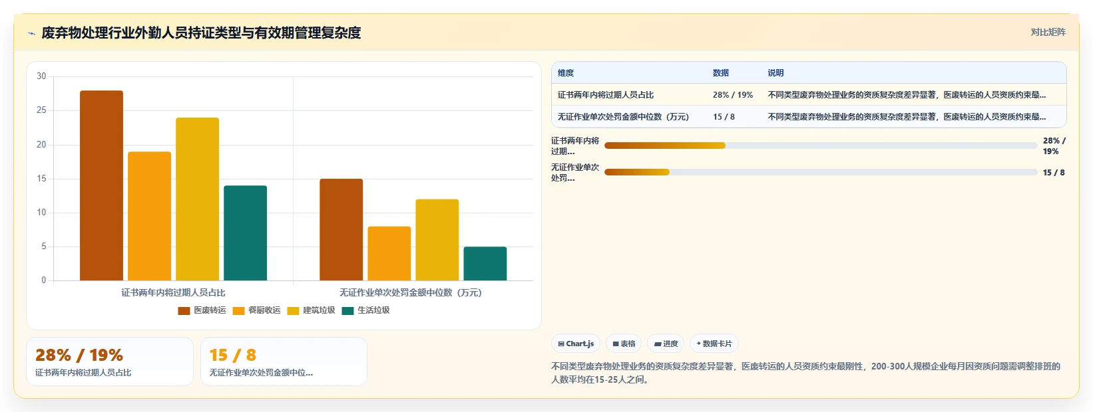Screen dimensions: 1093x412
Task: Toggle the 医废转运 legend swatch
Action: (184, 310)
